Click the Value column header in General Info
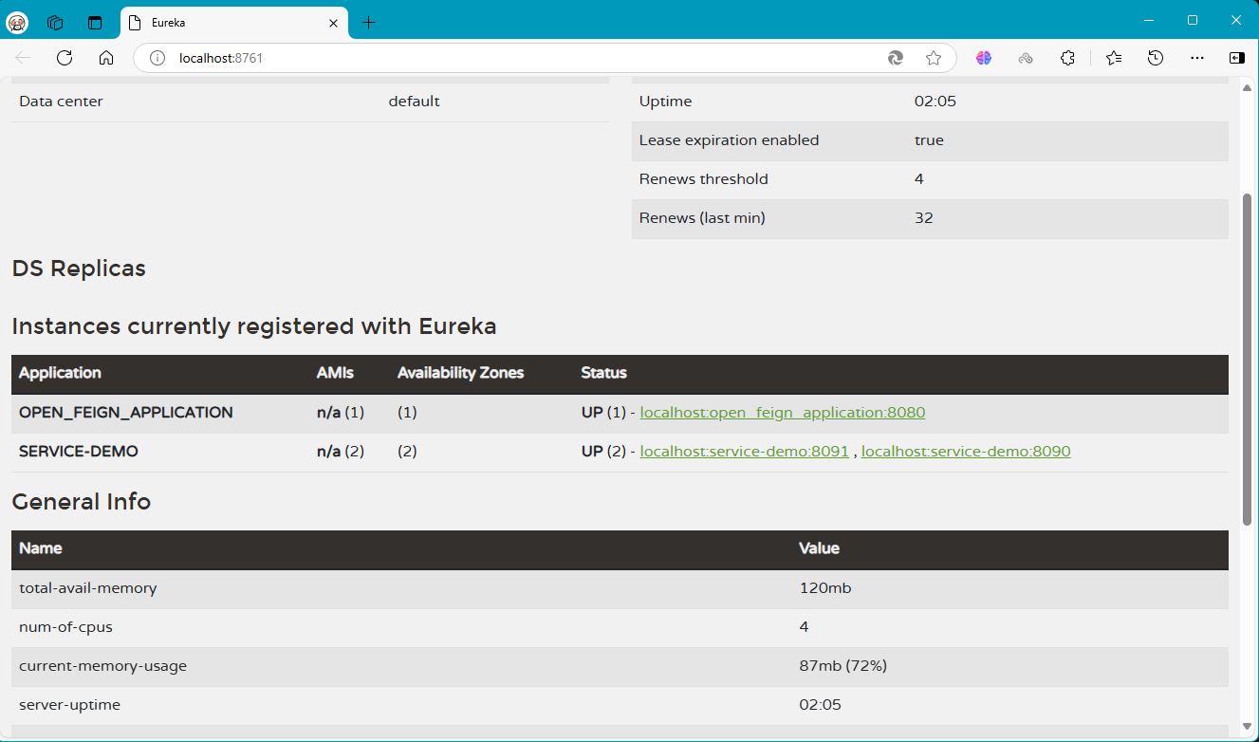Image resolution: width=1259 pixels, height=742 pixels. tap(820, 548)
